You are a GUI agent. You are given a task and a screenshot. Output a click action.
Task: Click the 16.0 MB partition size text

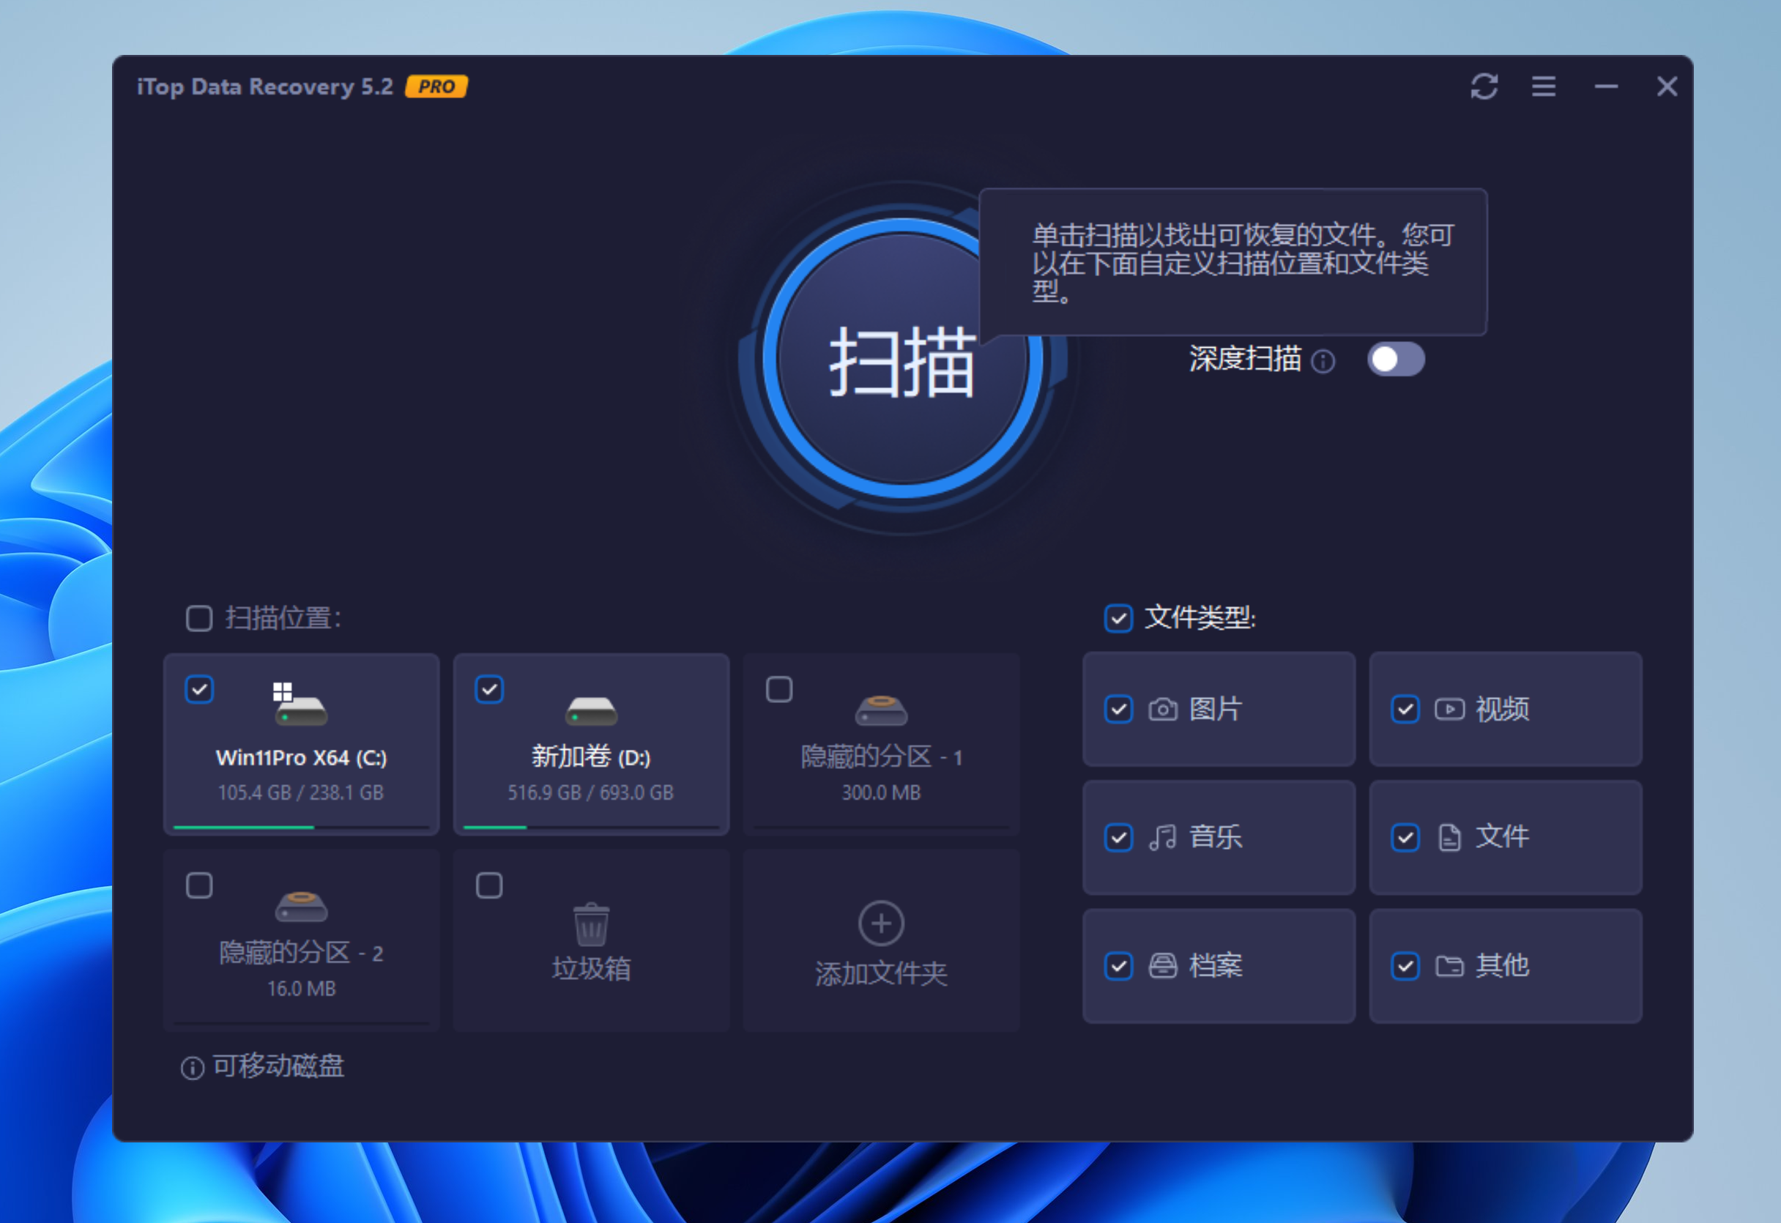(301, 989)
